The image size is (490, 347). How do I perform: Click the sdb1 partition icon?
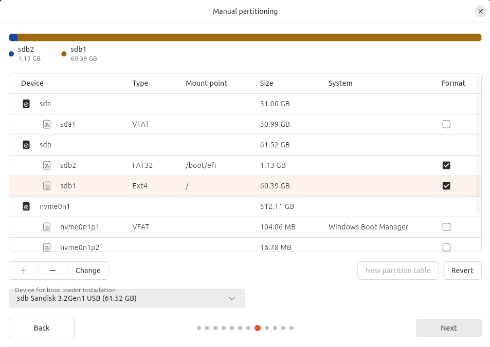(x=47, y=186)
